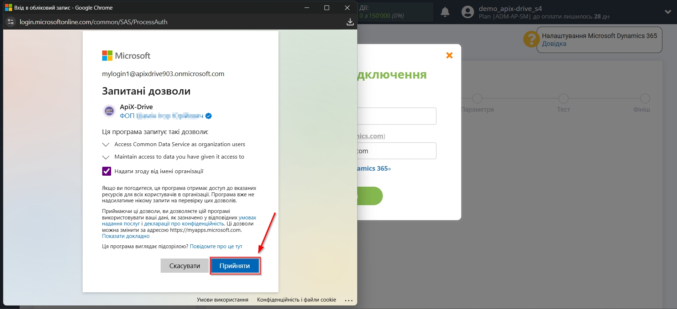Screen dimensions: 677x309
Task: Open 'Умови використання' footer link
Action: [x=223, y=300]
